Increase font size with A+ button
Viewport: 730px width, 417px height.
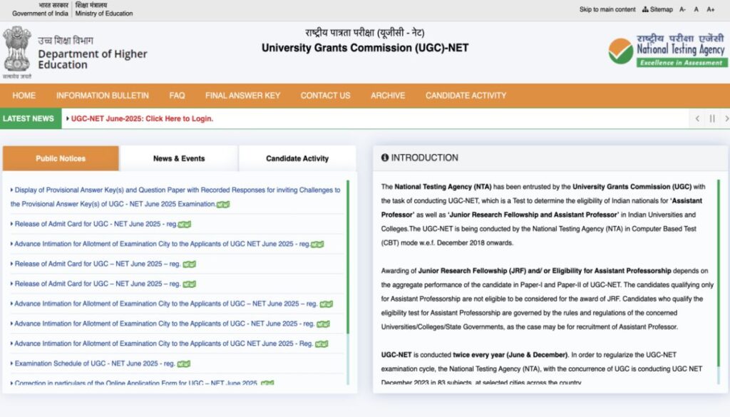point(711,9)
